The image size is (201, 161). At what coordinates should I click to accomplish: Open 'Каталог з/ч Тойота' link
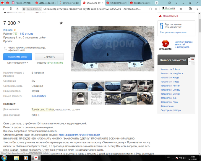click(170, 69)
